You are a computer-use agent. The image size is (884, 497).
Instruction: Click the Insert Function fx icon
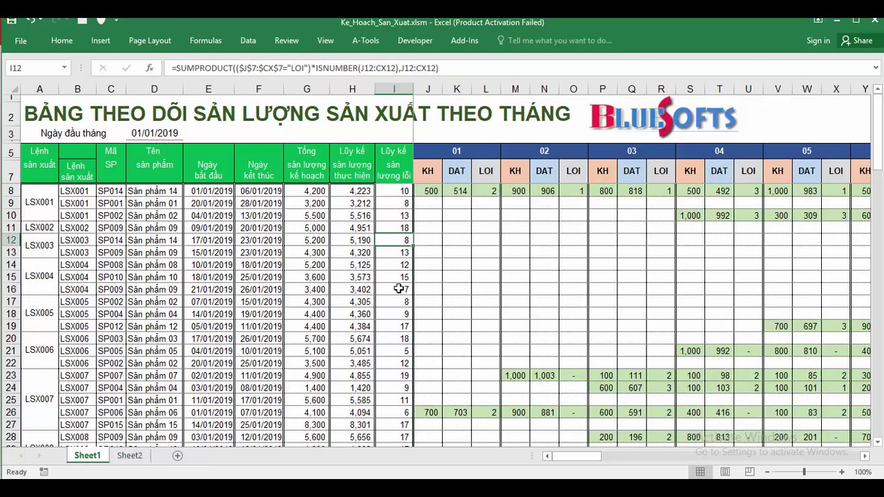coord(149,68)
